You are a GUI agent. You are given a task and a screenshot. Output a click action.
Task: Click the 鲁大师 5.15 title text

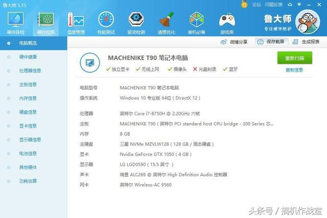point(15,5)
